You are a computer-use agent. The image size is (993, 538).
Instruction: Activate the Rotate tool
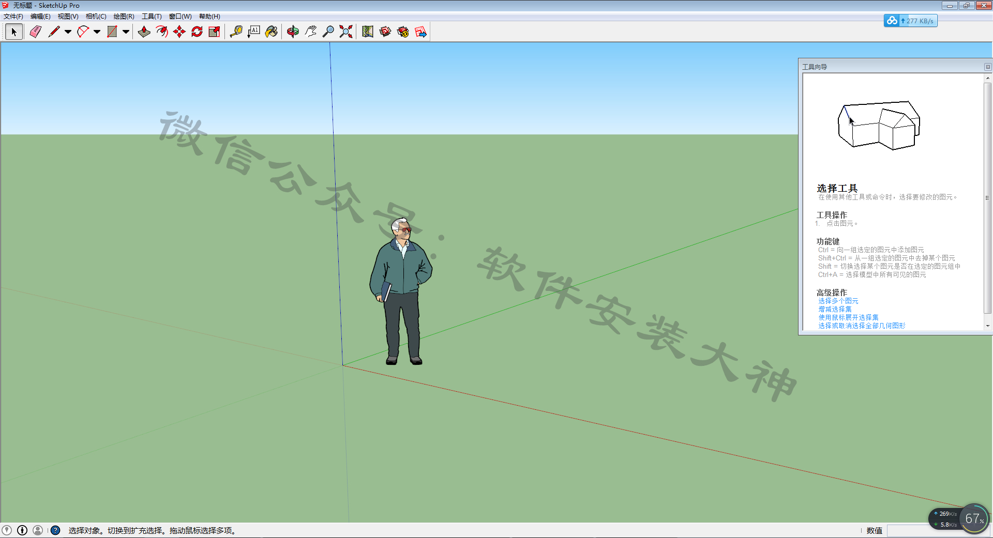(197, 32)
